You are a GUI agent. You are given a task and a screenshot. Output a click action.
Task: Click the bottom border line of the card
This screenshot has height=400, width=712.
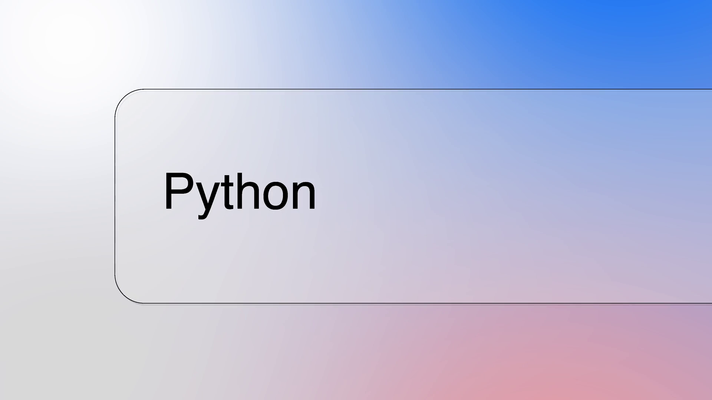(x=426, y=303)
